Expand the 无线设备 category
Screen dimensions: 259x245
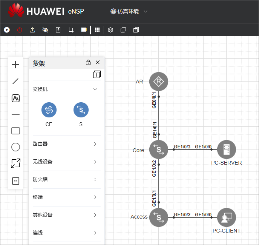(67, 162)
